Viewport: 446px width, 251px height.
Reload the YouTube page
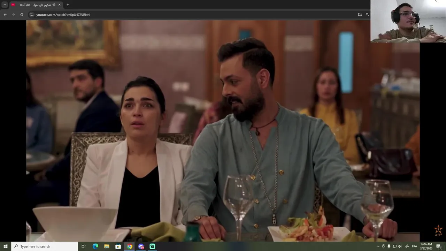point(22,15)
